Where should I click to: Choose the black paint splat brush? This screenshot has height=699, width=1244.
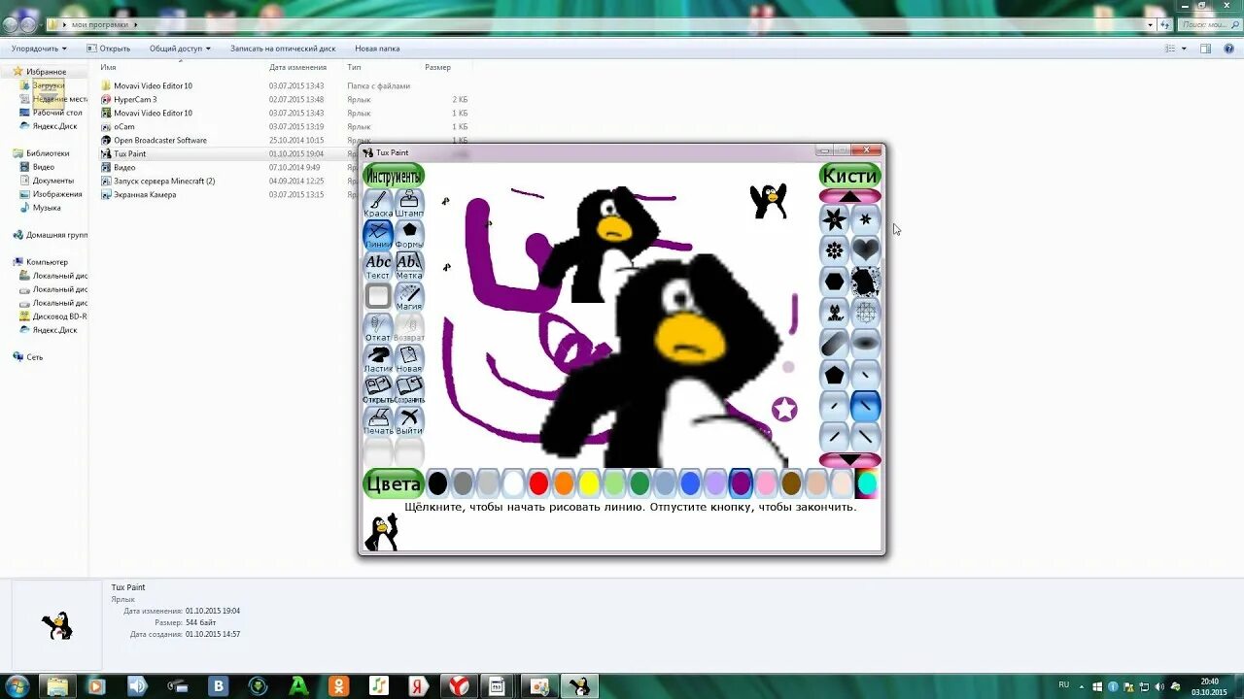866,282
